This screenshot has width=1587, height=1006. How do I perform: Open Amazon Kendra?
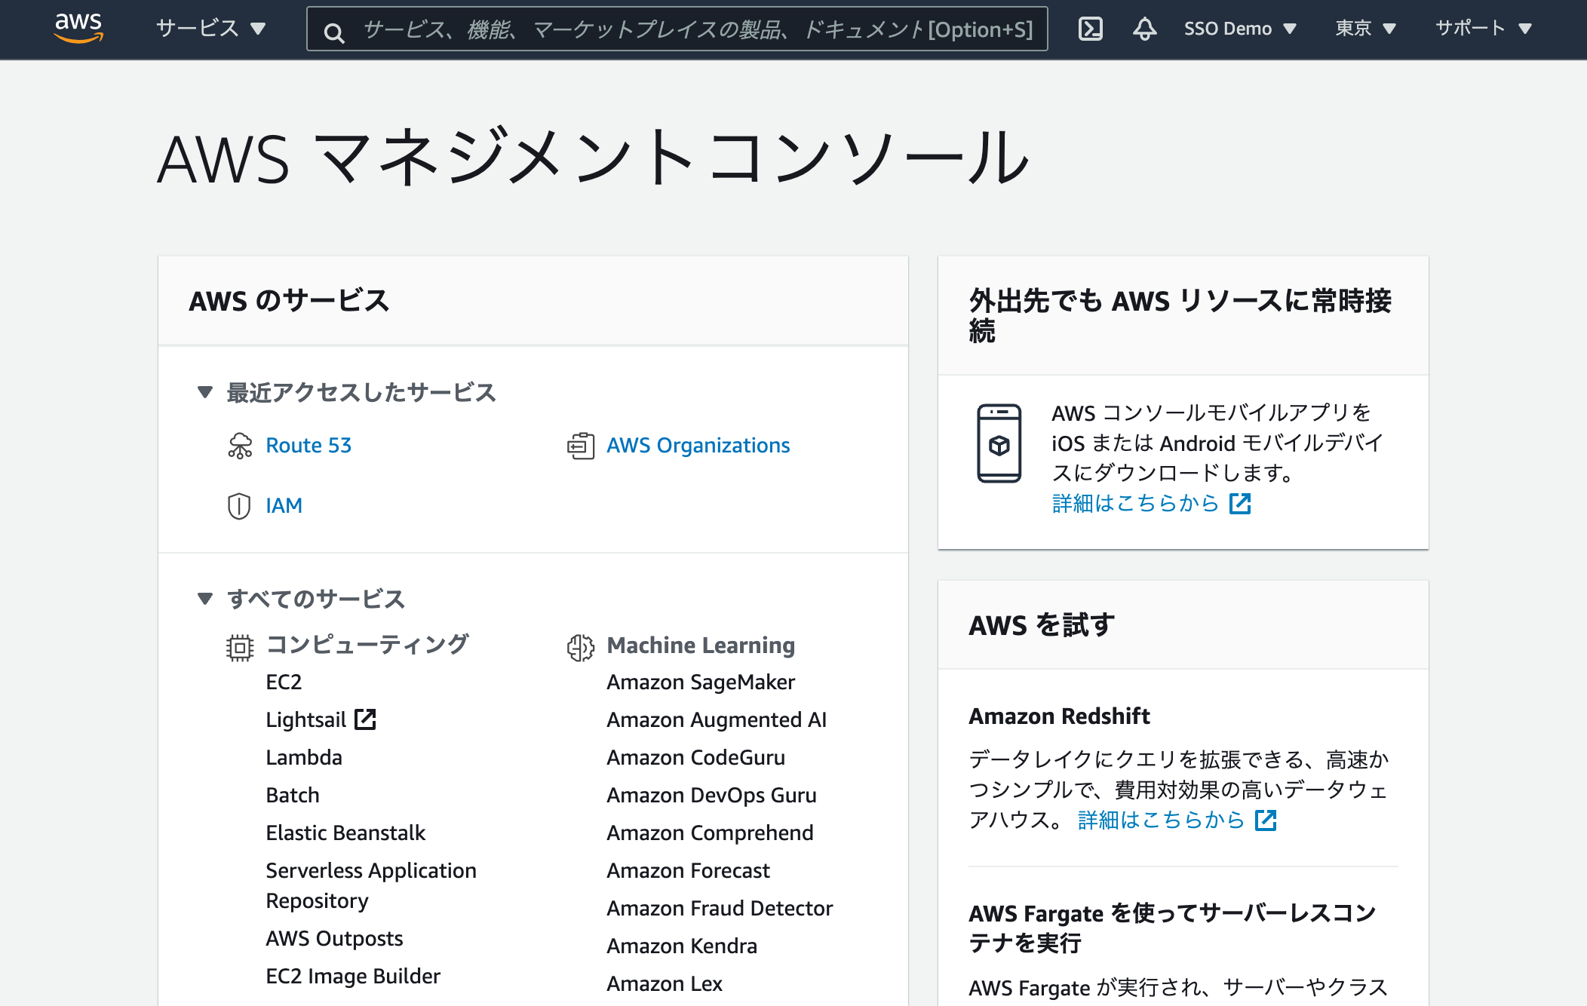point(682,946)
